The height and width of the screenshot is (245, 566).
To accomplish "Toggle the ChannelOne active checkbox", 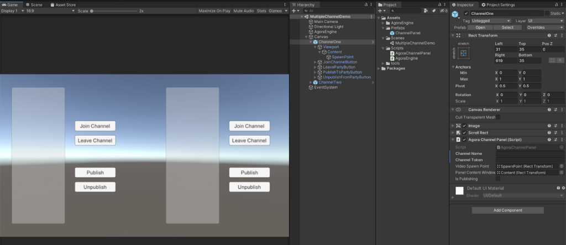I will (466, 13).
